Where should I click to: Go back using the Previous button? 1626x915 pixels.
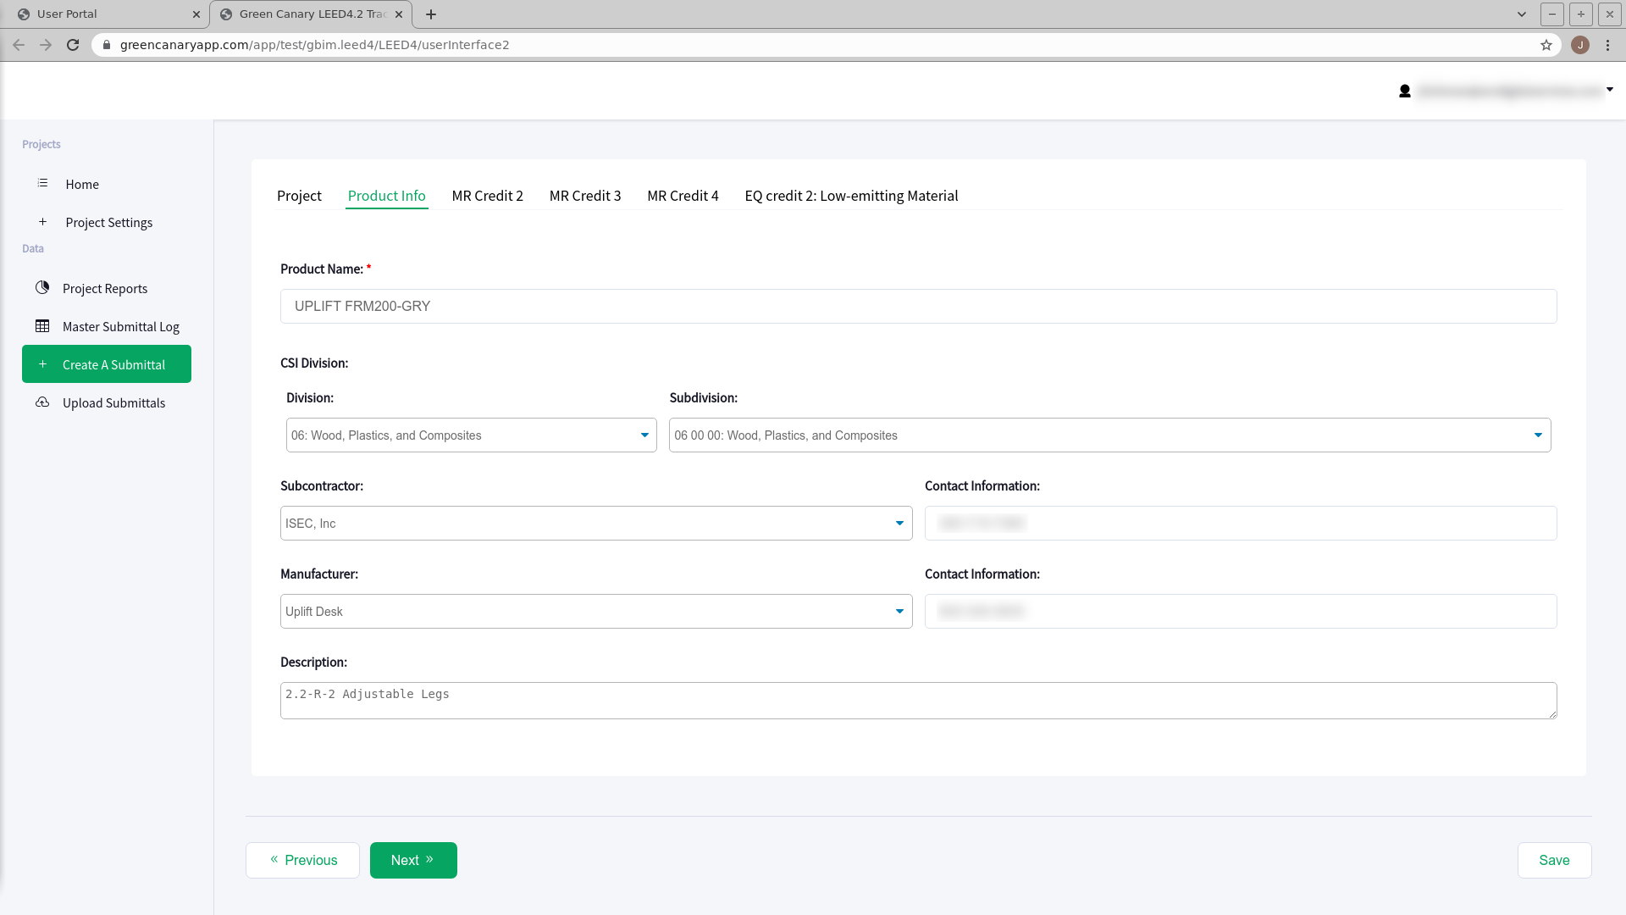tap(302, 860)
